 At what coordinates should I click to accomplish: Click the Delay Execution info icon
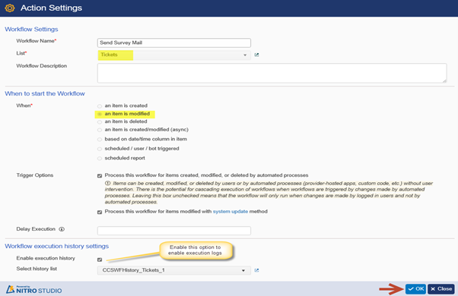[62, 229]
